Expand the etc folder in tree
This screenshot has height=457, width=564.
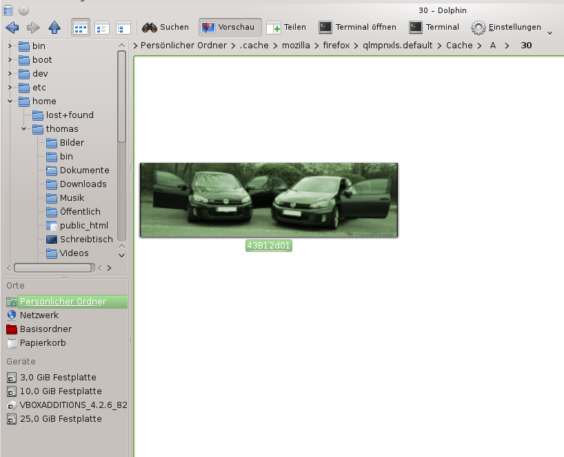(x=10, y=88)
